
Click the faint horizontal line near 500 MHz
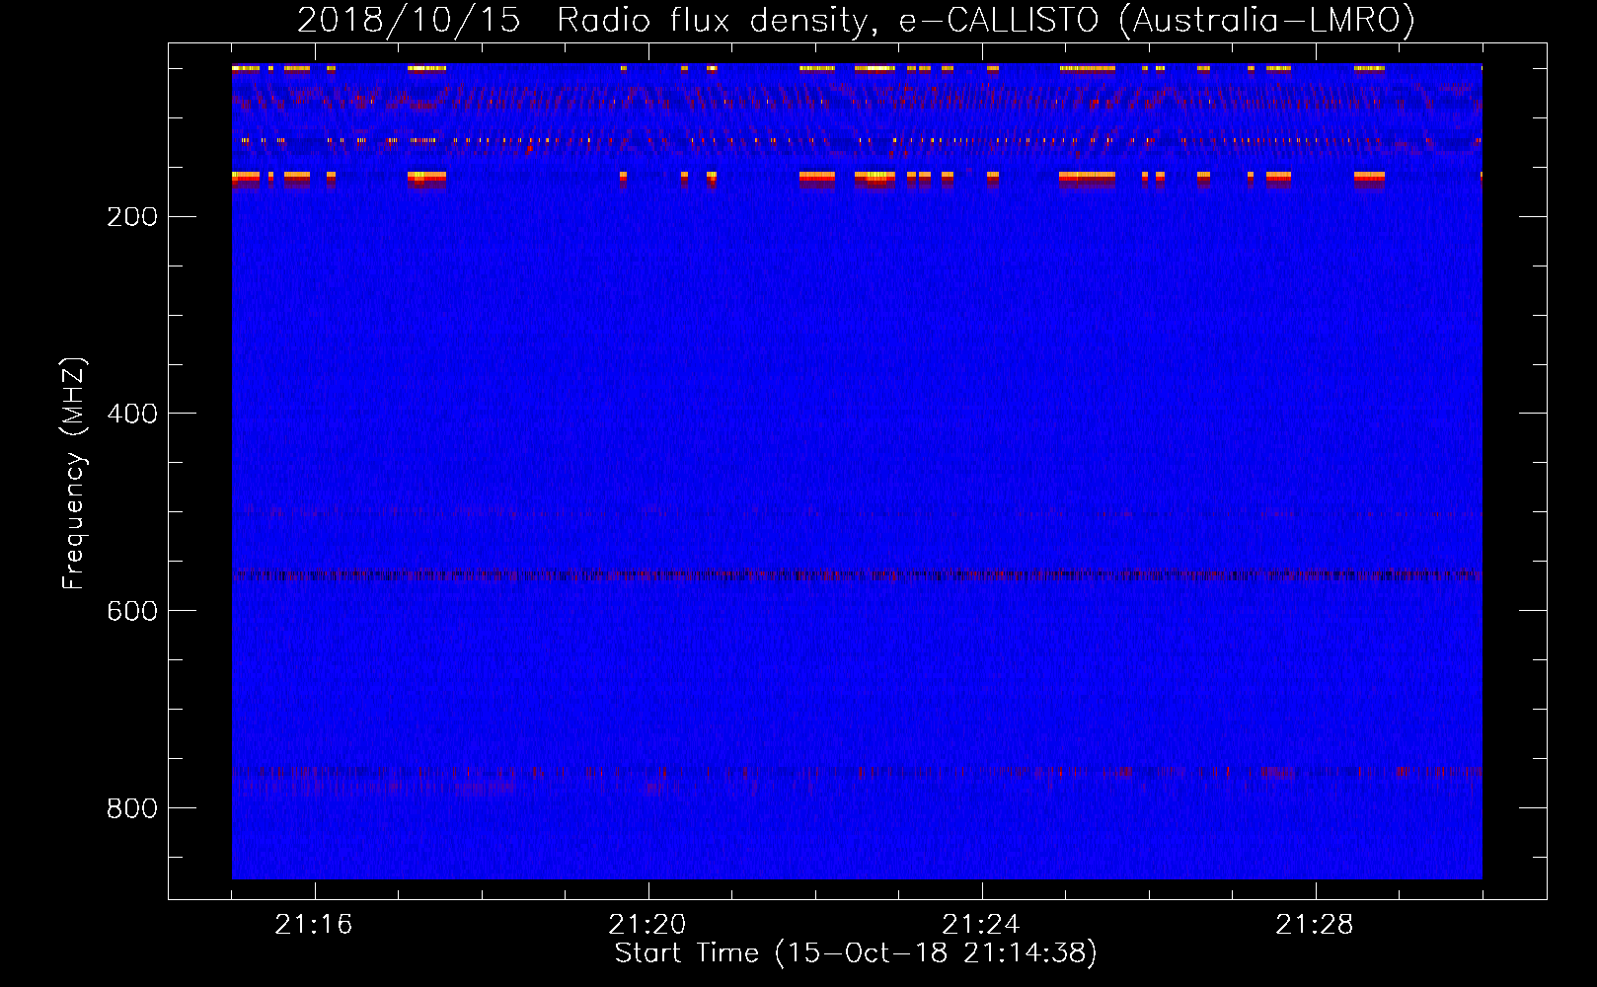pyautogui.click(x=857, y=513)
